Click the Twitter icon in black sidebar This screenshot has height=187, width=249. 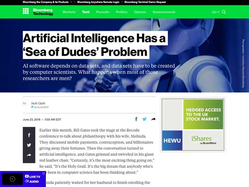(x=29, y=145)
